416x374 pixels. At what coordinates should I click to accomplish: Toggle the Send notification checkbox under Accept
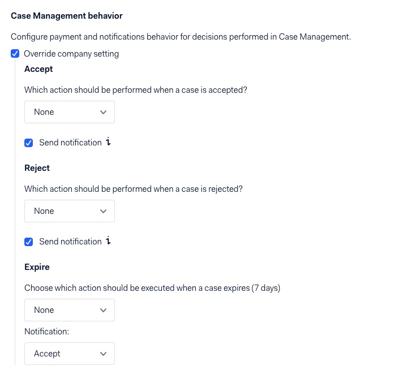(29, 143)
